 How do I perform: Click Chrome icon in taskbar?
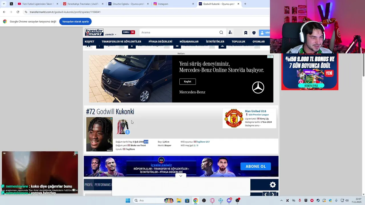click(195, 200)
